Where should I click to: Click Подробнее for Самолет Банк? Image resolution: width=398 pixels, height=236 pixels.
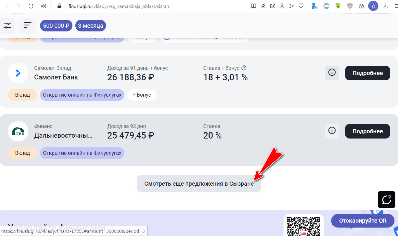[367, 73]
